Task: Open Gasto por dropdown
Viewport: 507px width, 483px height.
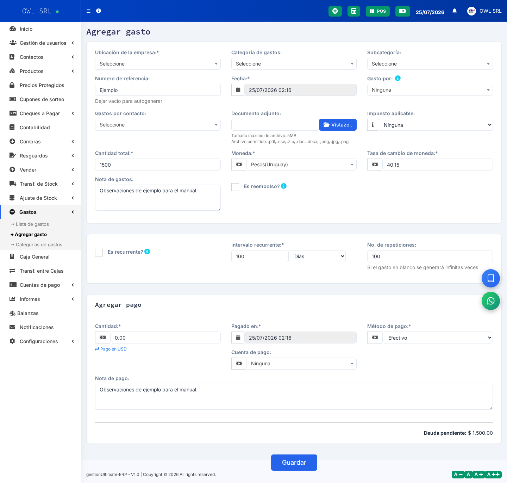Action: (x=430, y=90)
